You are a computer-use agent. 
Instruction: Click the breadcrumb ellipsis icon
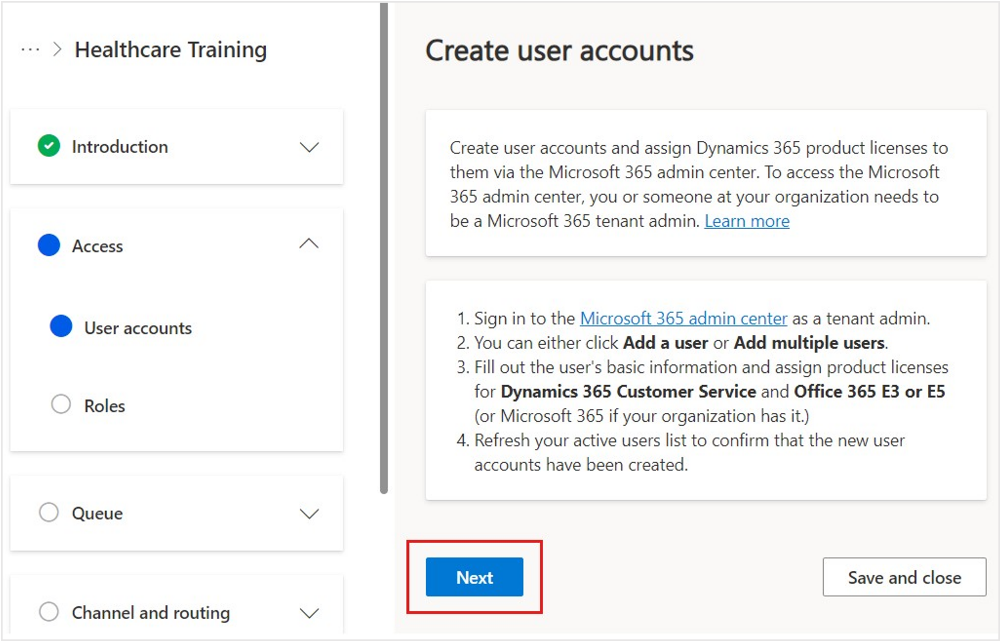tap(30, 50)
